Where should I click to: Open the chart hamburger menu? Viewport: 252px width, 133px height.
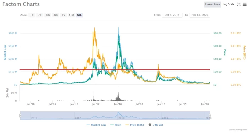click(245, 4)
